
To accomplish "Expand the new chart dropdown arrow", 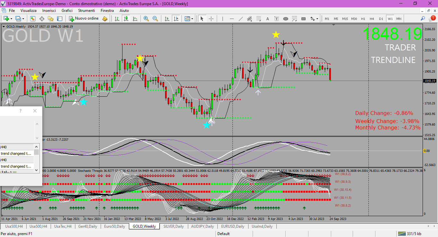I will 11,19.
